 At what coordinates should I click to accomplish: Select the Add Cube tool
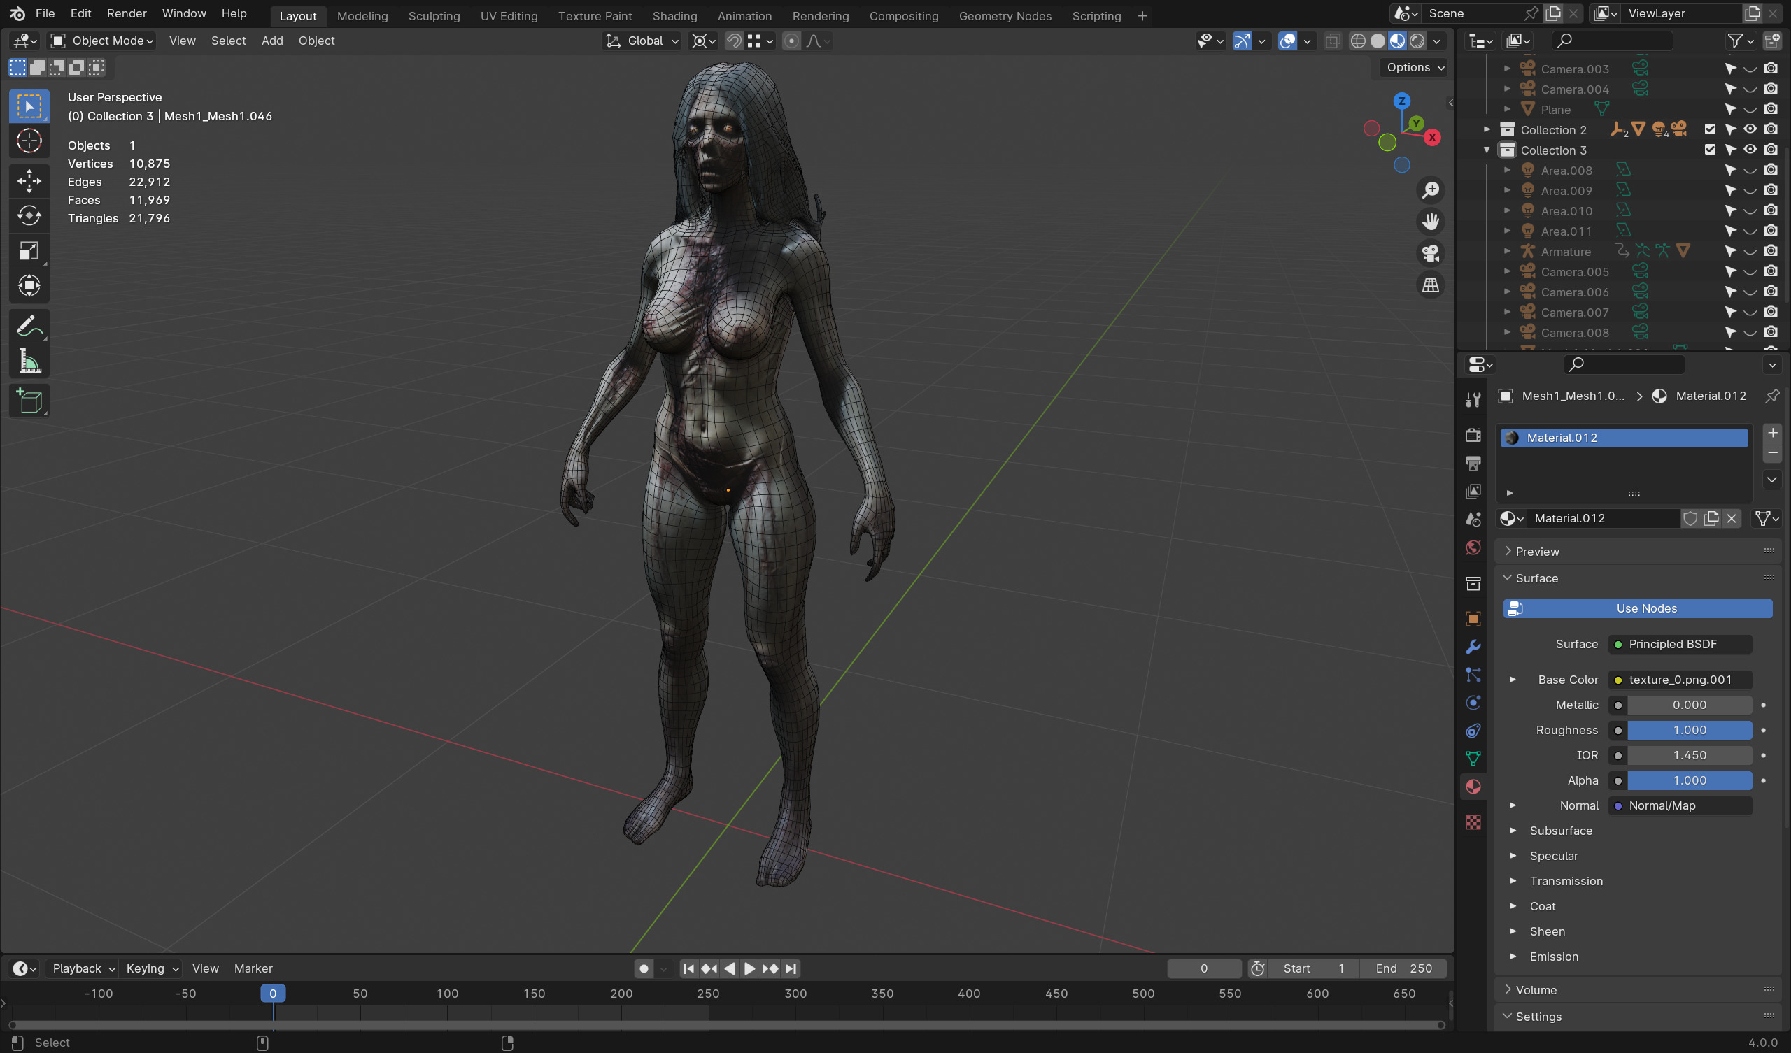coord(29,401)
